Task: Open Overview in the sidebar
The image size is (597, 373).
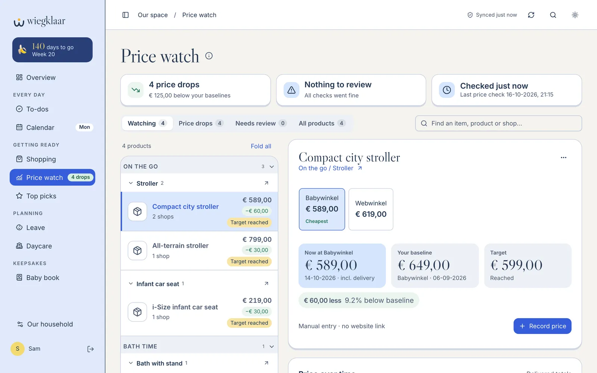Action: [52, 78]
